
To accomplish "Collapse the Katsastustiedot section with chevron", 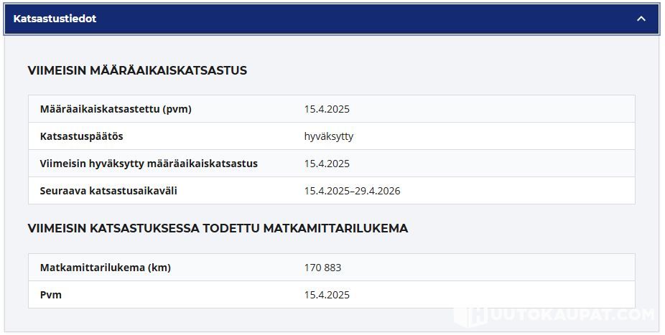I will coord(641,19).
